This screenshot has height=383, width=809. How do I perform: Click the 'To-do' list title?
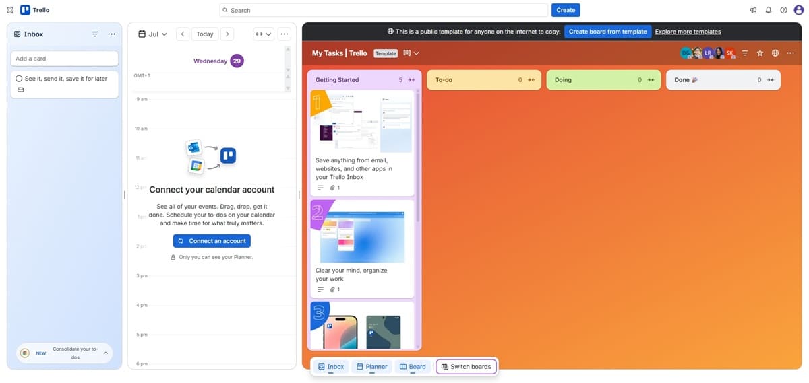pos(444,80)
